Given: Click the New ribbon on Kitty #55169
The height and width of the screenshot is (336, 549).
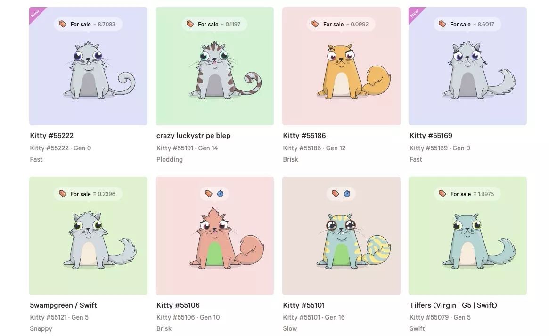Looking at the screenshot, I should point(415,14).
